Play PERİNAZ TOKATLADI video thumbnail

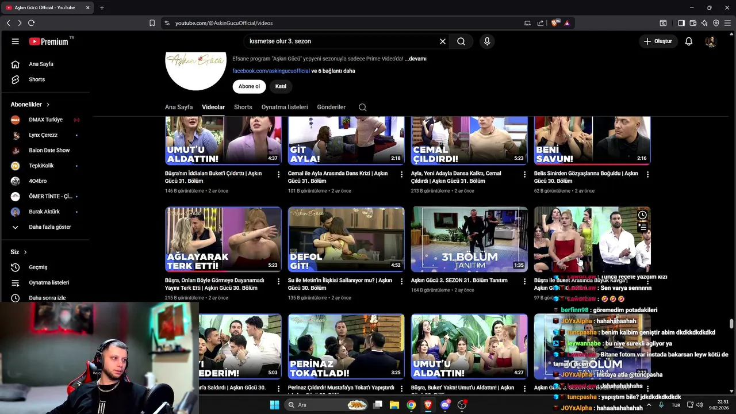click(346, 346)
